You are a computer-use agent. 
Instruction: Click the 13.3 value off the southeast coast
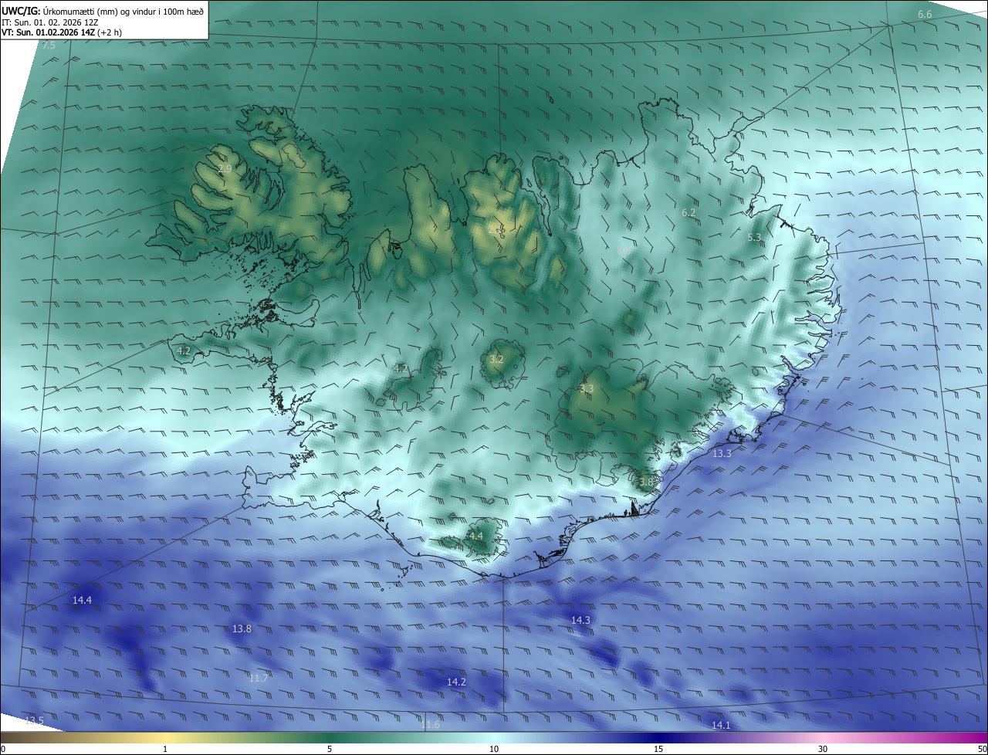722,454
